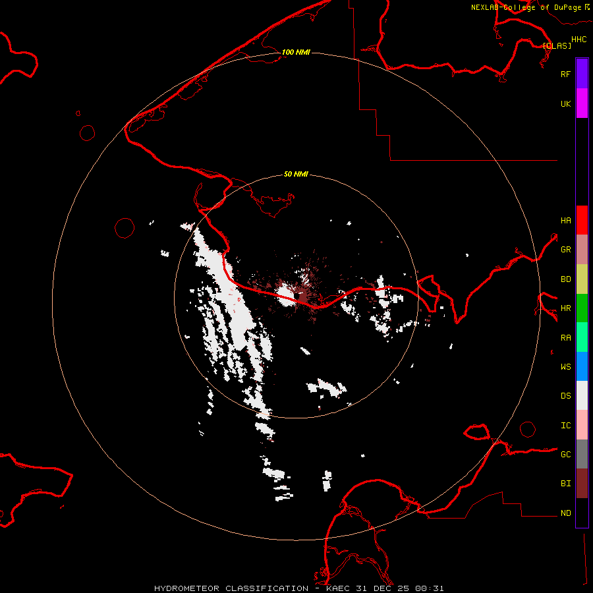This screenshot has height=593, width=593.
Task: Click the UK magenta legend swatch
Action: click(582, 103)
